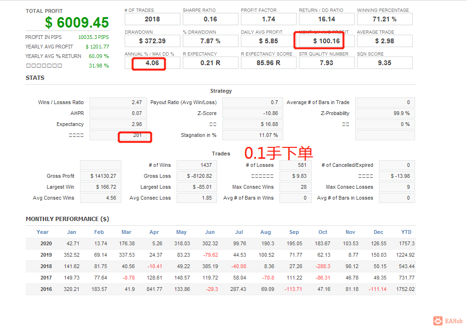Viewport: 467px width, 328px height.
Task: Click the Max Consec Wins 28 field
Action: pyautogui.click(x=296, y=187)
